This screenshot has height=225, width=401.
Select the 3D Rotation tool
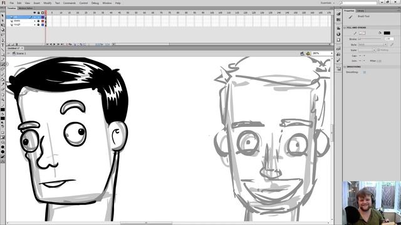tap(3, 29)
